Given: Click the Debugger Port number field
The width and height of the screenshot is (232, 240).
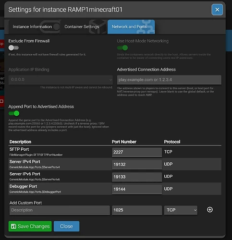Looking at the screenshot, I should (x=137, y=189).
